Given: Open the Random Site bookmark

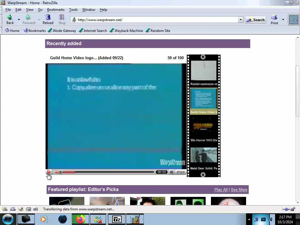Looking at the screenshot, I should coord(158,30).
